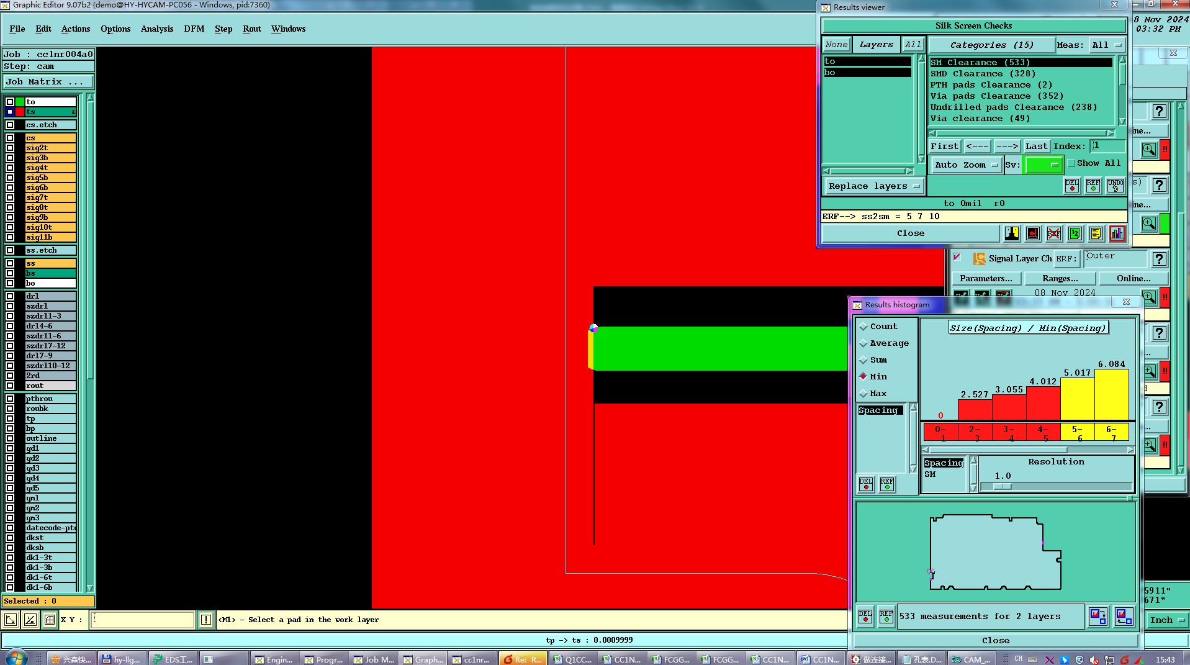Screen dimensions: 1190x665
Task: Open the DFM menu
Action: point(194,29)
